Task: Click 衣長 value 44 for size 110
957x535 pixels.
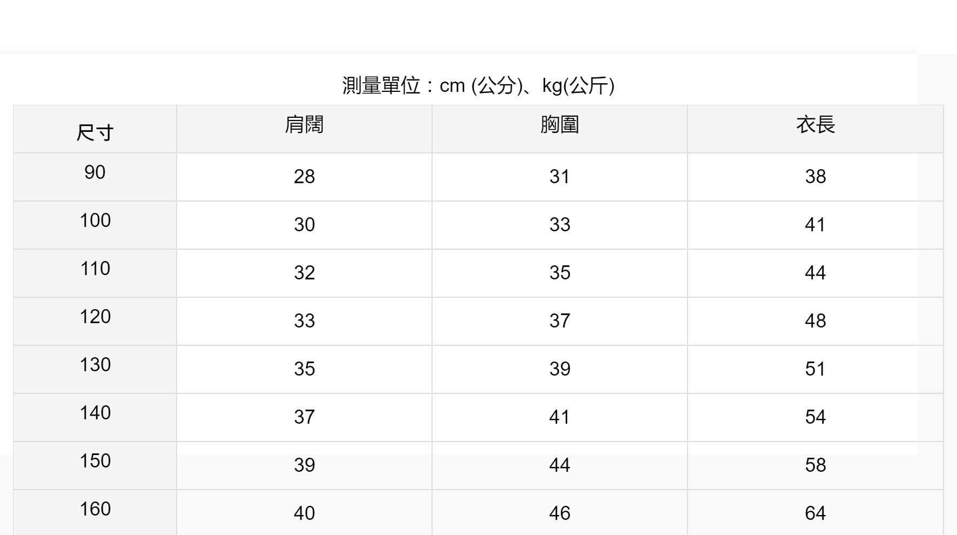Action: tap(815, 273)
